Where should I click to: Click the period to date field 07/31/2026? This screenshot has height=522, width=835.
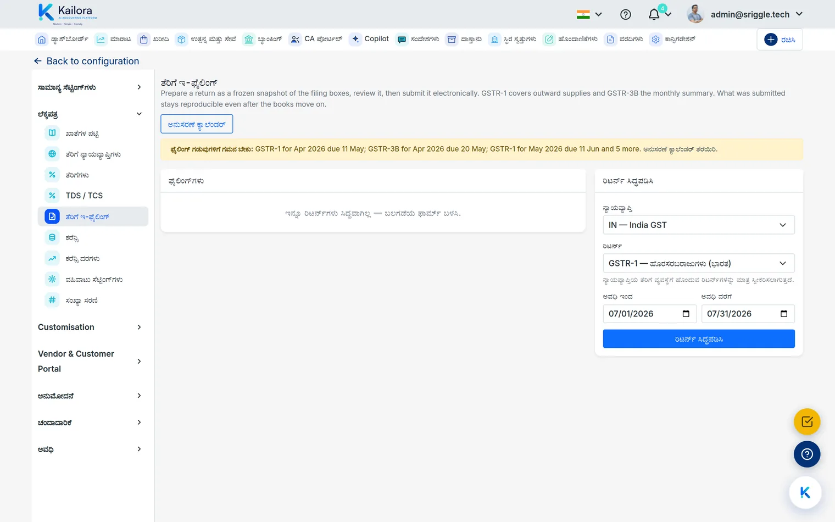(748, 314)
